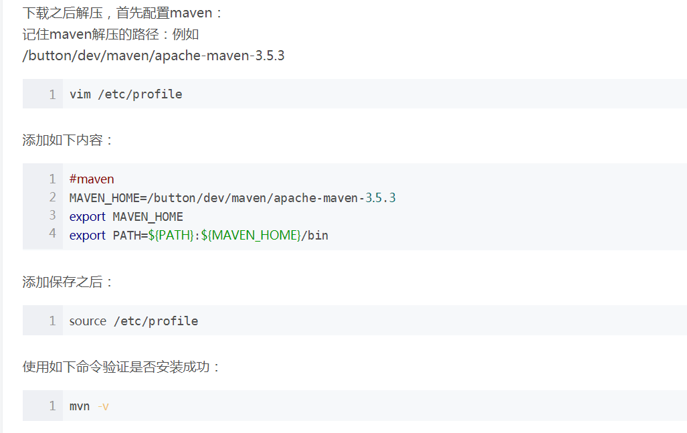Click the text '添加如下内容:'
Screen dimensions: 687x433
(67, 141)
